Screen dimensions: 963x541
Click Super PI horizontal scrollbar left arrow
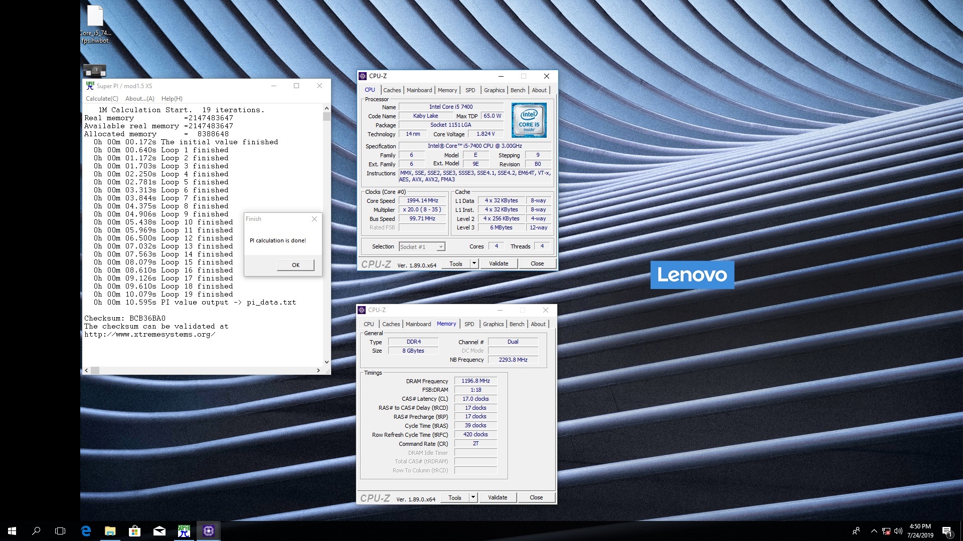pos(86,370)
